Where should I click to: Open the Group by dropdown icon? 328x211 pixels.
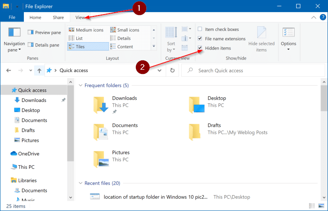click(x=186, y=29)
